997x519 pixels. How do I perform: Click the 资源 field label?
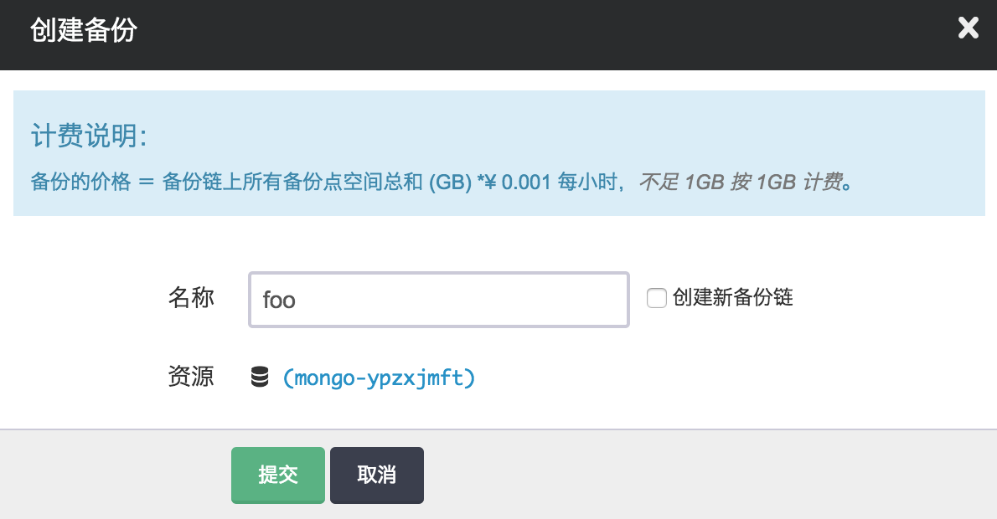pos(191,377)
